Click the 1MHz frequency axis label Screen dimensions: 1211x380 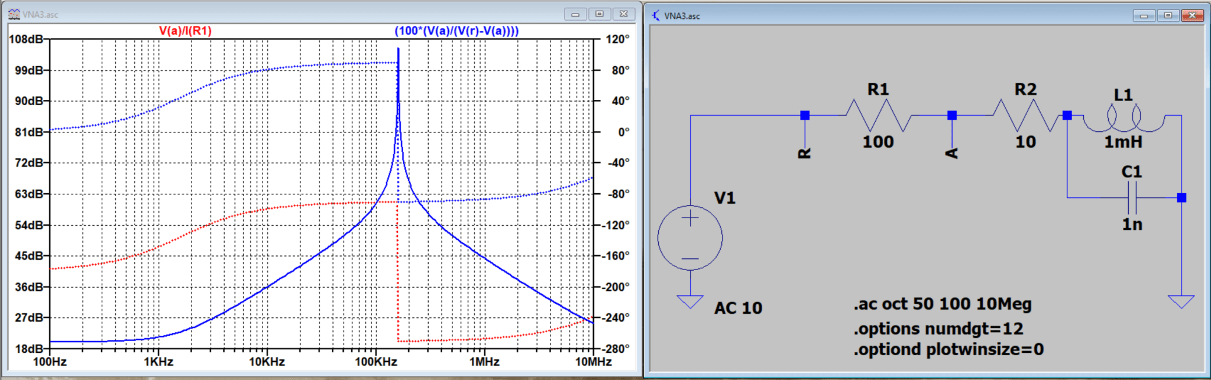484,362
